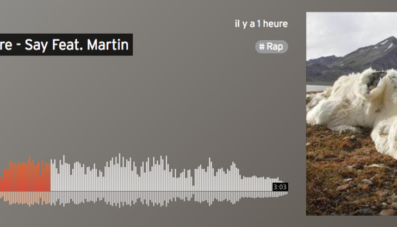397x227 pixels.
Task: Jump to the playhead edge where orange meets grey
Action: tap(51, 177)
